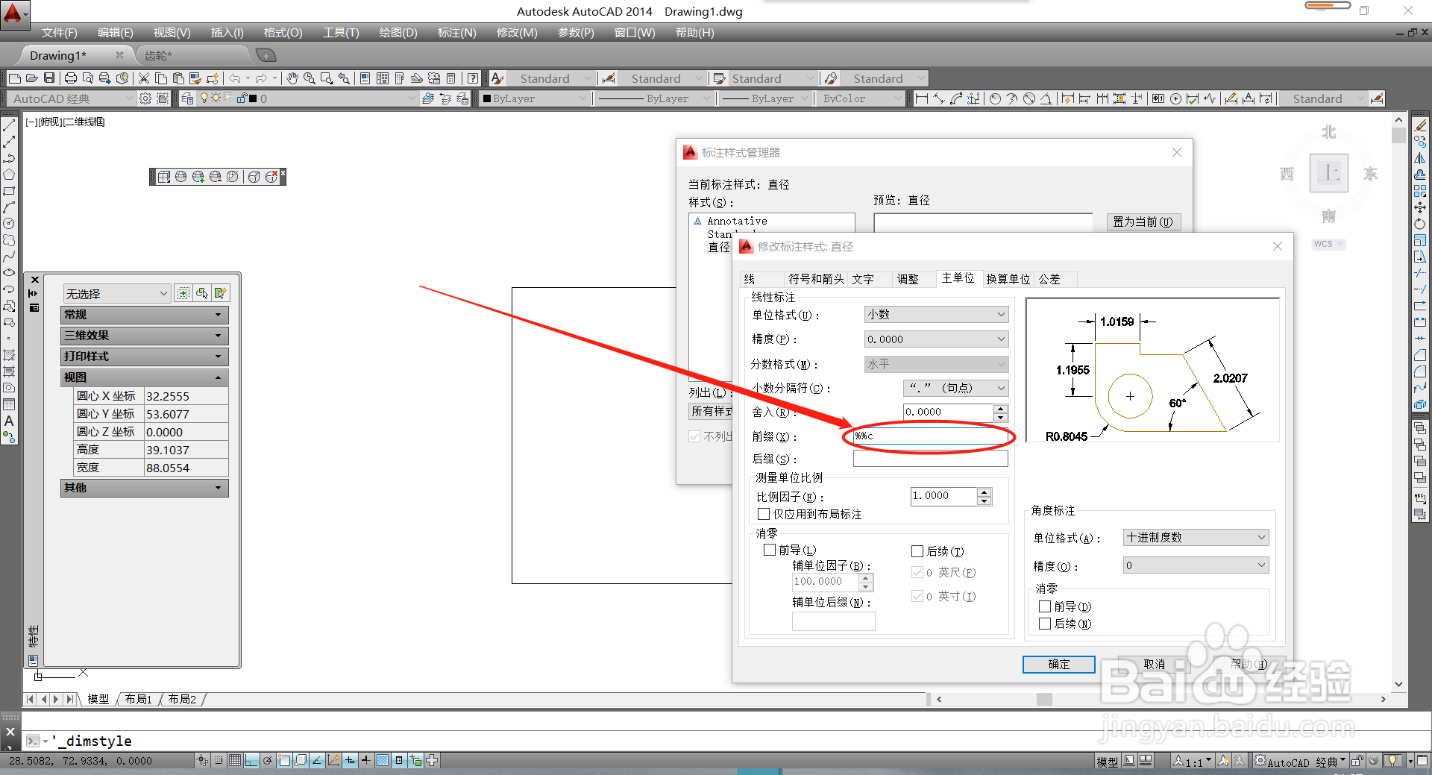Open the linear 精度 dropdown showing 0.0000
1432x775 pixels.
tap(936, 339)
